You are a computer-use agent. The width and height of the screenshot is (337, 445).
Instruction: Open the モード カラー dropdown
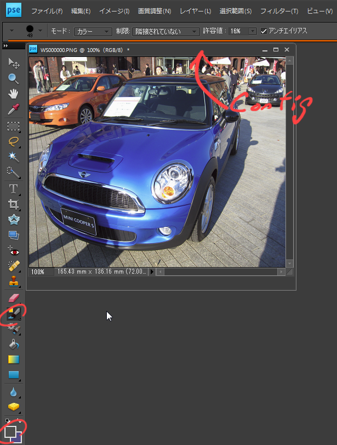[93, 31]
